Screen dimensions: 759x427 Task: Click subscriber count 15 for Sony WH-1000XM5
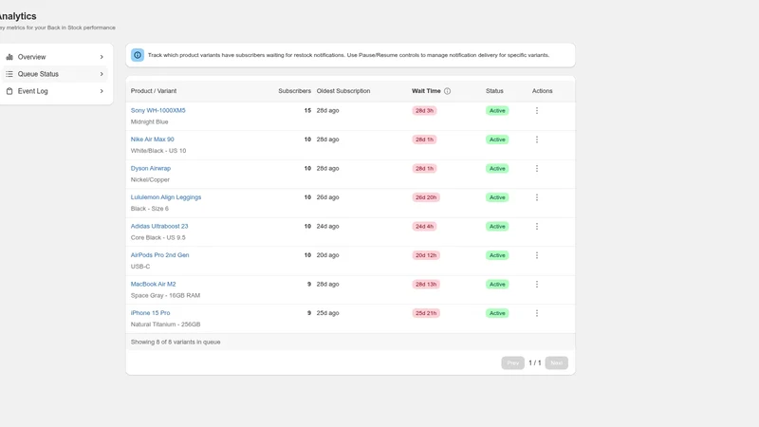pyautogui.click(x=307, y=110)
